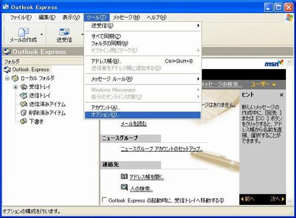Click status bar text オプションの構成を行います
Screen dimensions: 296x218
coord(31,212)
